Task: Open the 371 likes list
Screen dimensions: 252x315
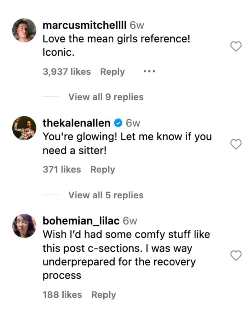Action: 62,169
